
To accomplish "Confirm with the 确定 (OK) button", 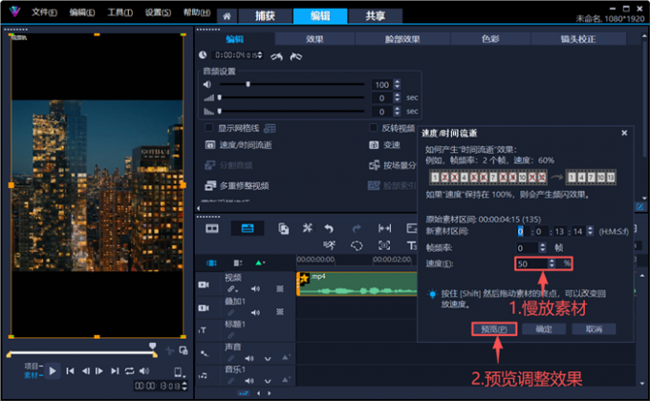I will coord(544,329).
